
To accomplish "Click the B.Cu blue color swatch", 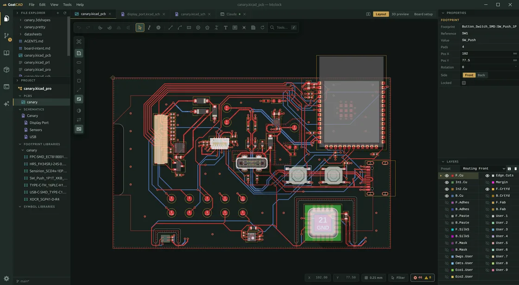I will 452,196.
